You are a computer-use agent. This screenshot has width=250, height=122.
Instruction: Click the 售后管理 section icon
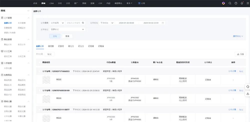tap(2, 39)
